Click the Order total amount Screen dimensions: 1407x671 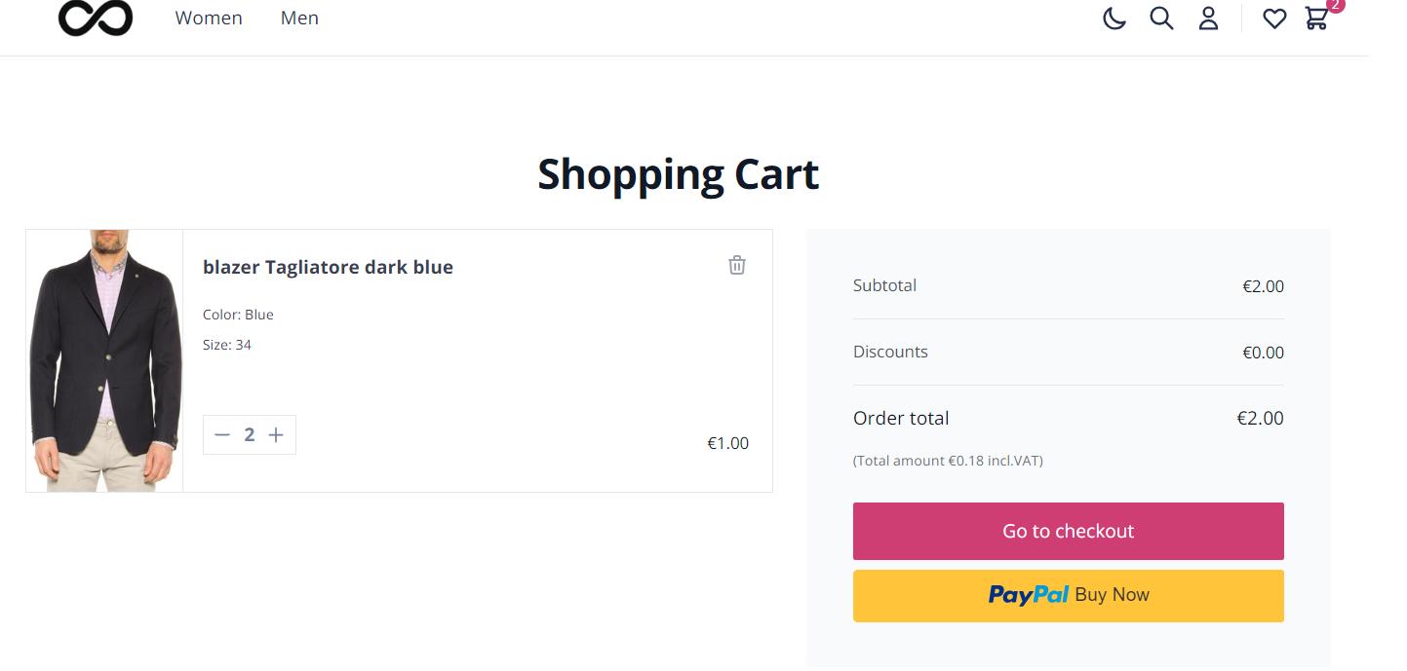[1260, 418]
